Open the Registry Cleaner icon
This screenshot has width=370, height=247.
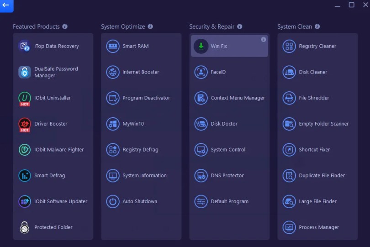(289, 46)
